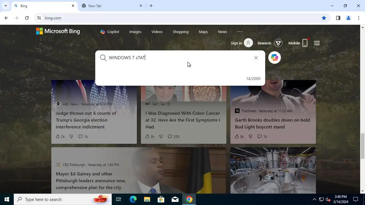
Task: Open the Judge throws out 6 counts article
Action: click(86, 120)
